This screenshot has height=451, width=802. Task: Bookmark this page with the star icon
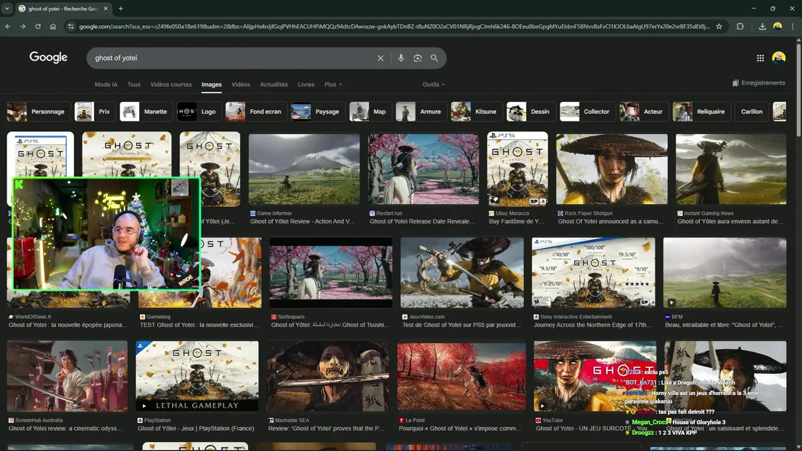[x=719, y=26]
